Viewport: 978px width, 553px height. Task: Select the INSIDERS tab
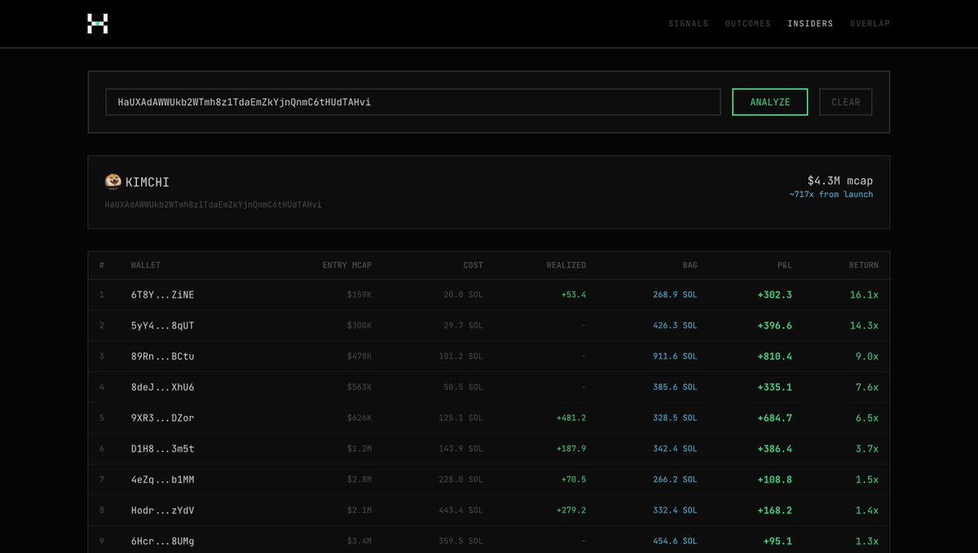pos(810,24)
